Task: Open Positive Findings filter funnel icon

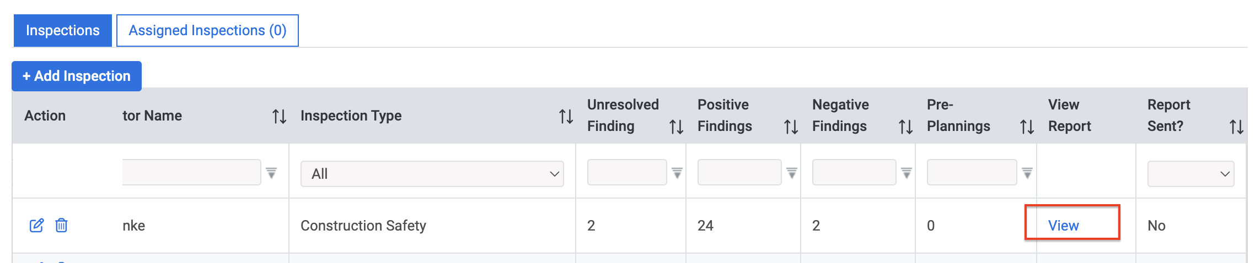Action: (792, 173)
